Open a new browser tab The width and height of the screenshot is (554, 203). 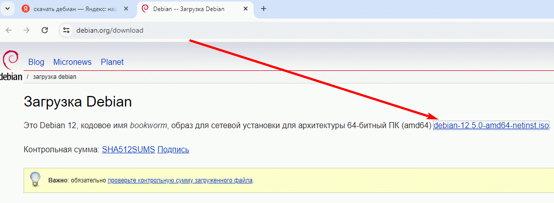coord(263,9)
